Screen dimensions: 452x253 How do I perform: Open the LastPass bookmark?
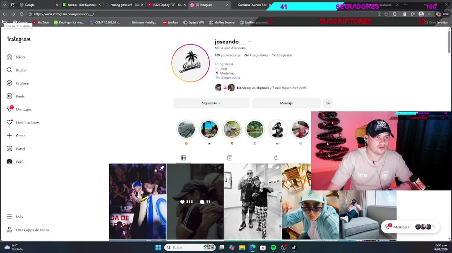tap(170, 22)
